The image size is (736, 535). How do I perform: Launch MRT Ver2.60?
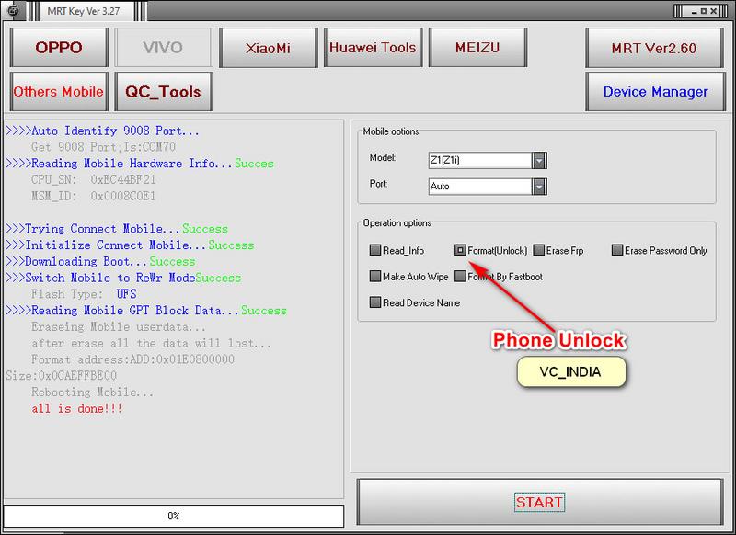(x=654, y=48)
